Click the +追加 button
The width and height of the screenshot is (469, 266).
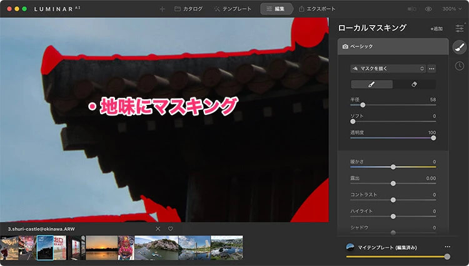pyautogui.click(x=436, y=29)
